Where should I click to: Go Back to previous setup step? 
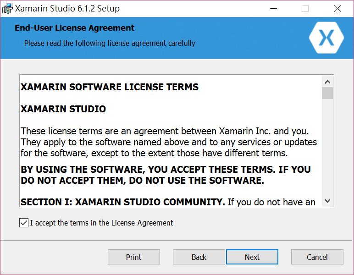(199, 257)
